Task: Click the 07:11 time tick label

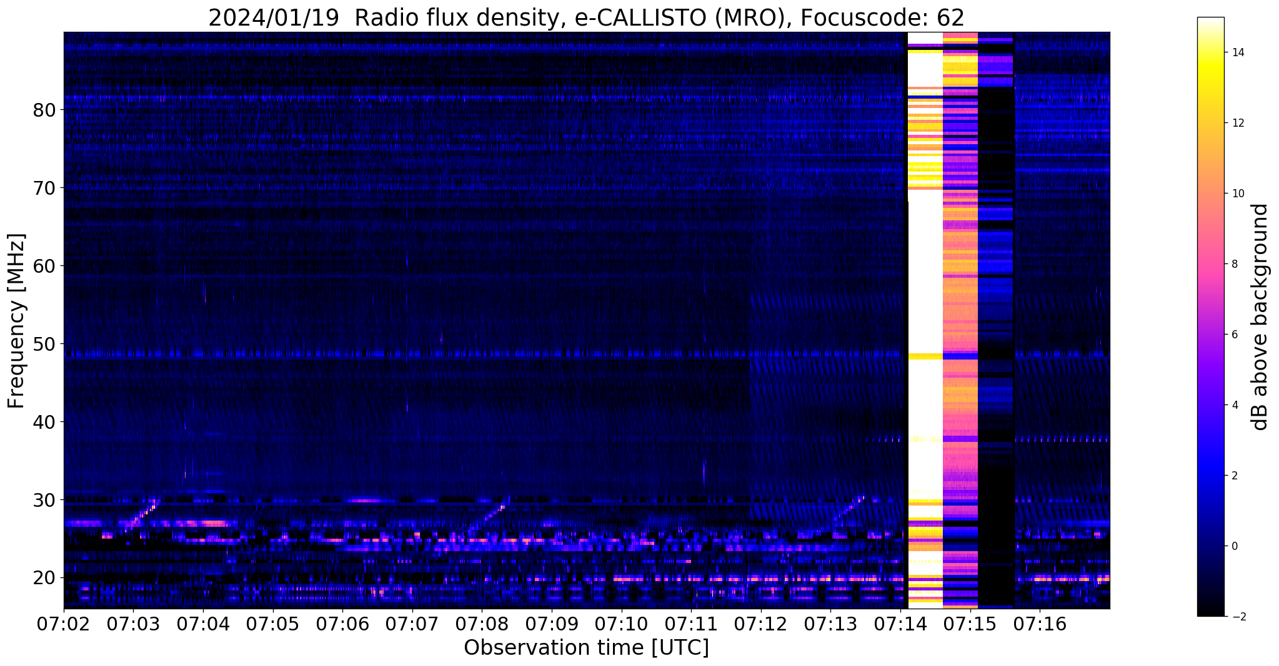Action: (x=691, y=624)
